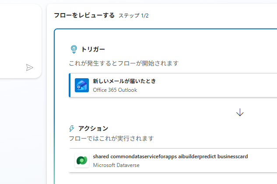Click the trigger section icon beside トリガー
The width and height of the screenshot is (277, 184).
pyautogui.click(x=74, y=49)
